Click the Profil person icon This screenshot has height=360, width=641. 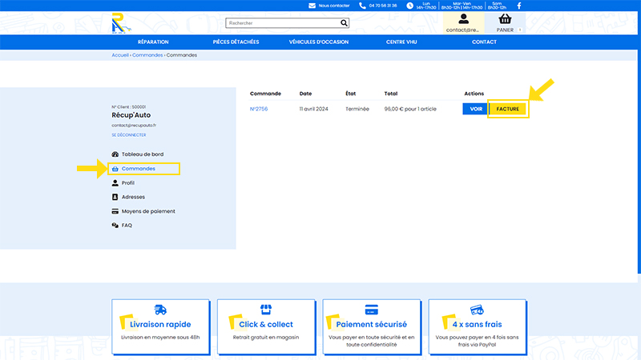(115, 183)
